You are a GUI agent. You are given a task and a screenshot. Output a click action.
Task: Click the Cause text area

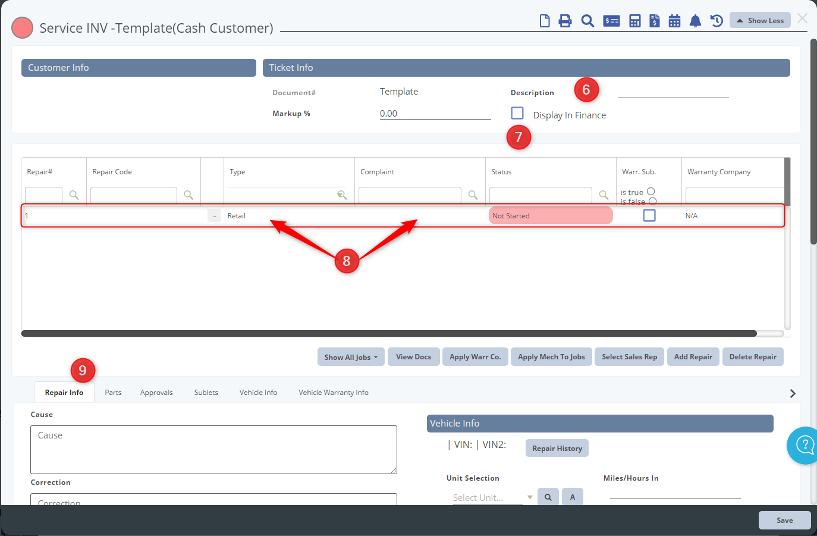(213, 450)
